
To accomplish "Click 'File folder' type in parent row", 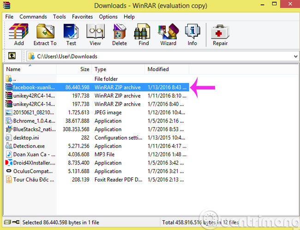I will click(106, 79).
